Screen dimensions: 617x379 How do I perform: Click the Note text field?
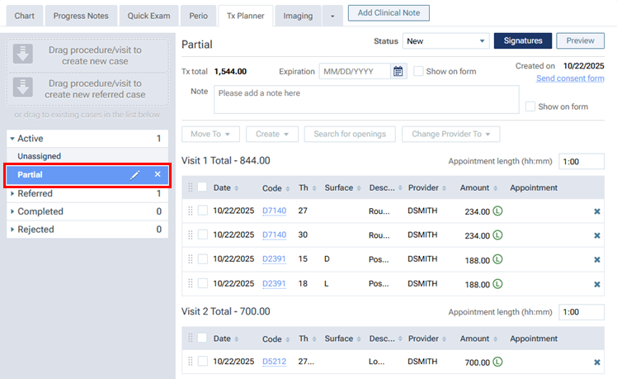[x=364, y=99]
